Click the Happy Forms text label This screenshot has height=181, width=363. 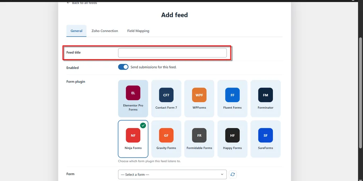click(233, 148)
